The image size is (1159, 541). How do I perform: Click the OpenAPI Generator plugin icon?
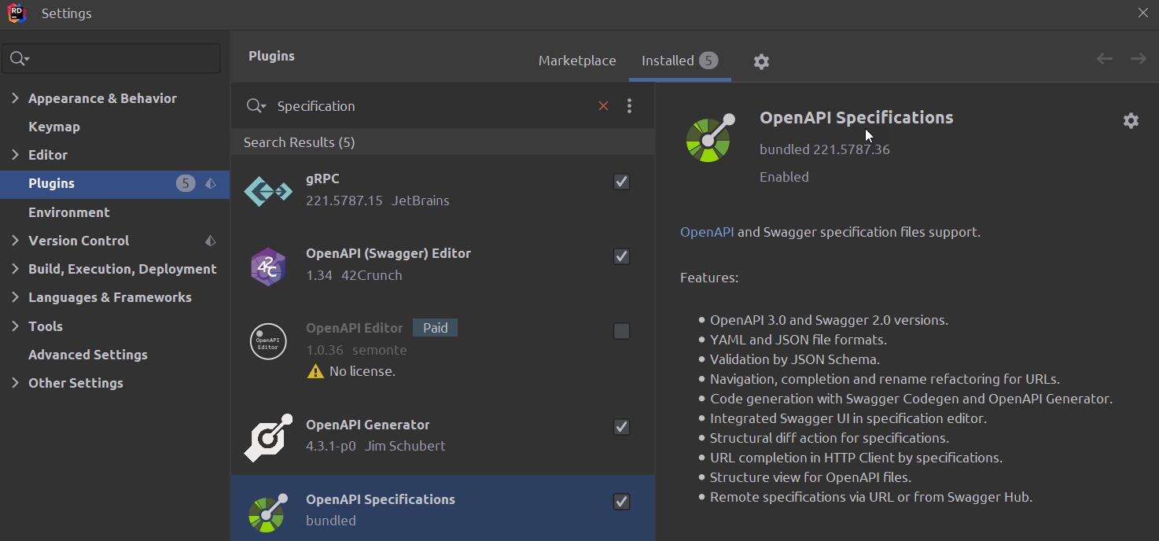point(268,437)
